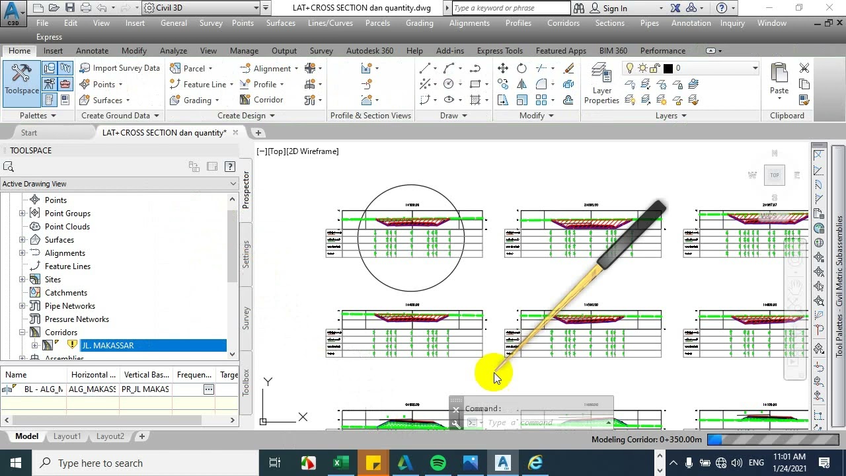This screenshot has height=476, width=846.
Task: Click the Toolspace help question icon
Action: 230,167
